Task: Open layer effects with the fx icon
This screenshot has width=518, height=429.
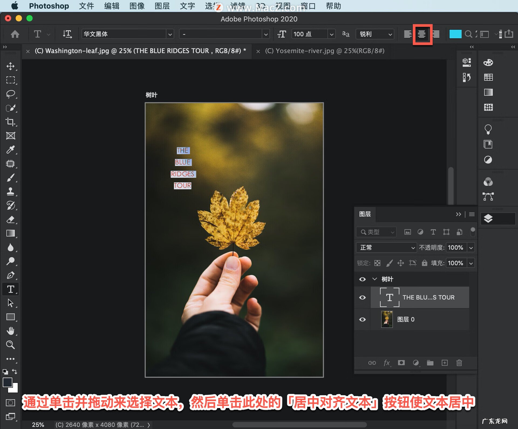Action: coord(387,363)
